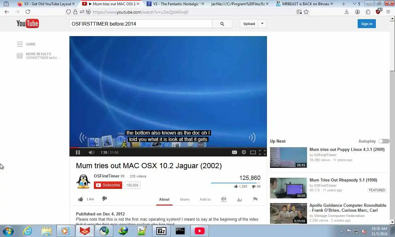The width and height of the screenshot is (395, 237).
Task: Open the YouTube logo home link
Action: click(x=27, y=23)
